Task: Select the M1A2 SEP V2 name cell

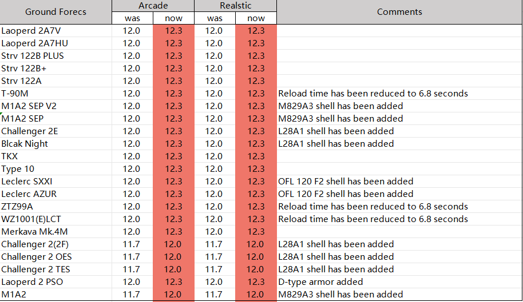Action: [x=56, y=106]
